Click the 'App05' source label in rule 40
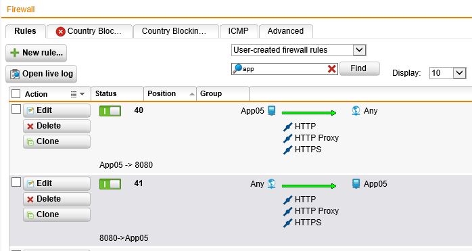This screenshot has width=472, height=251. click(x=252, y=111)
